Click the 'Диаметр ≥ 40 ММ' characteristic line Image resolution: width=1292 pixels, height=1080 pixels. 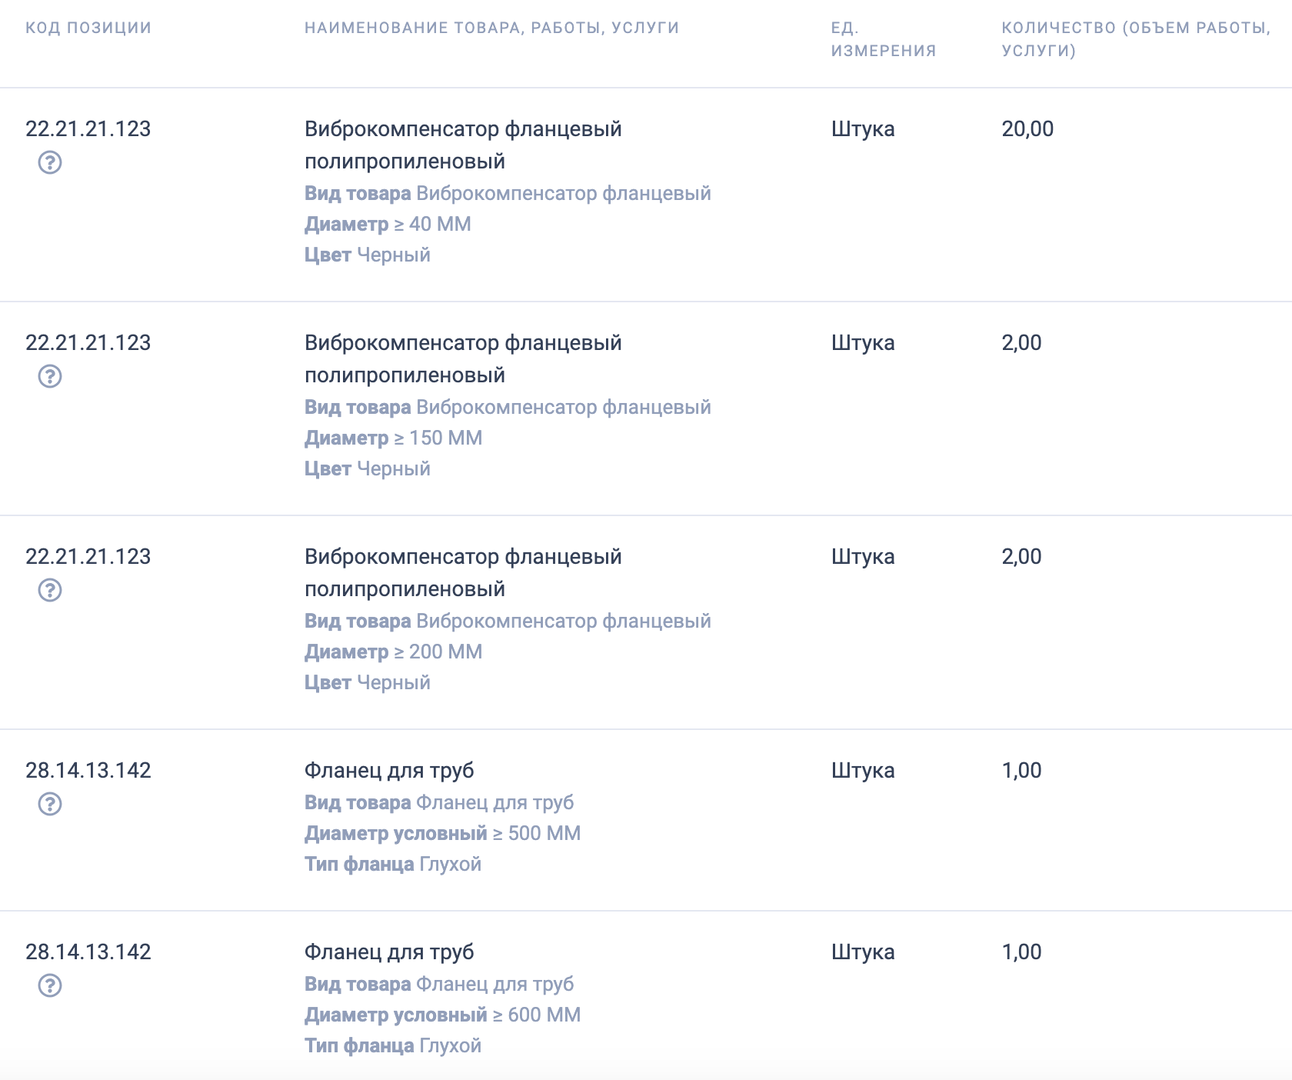388,224
